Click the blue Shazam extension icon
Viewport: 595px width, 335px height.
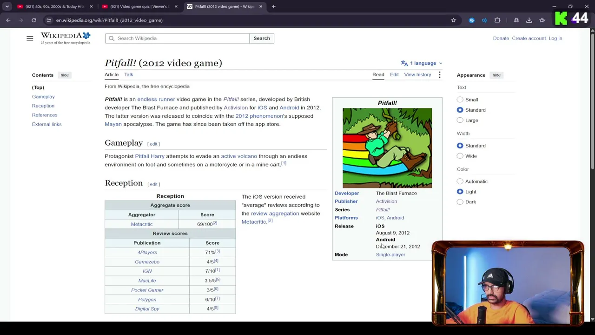471,20
